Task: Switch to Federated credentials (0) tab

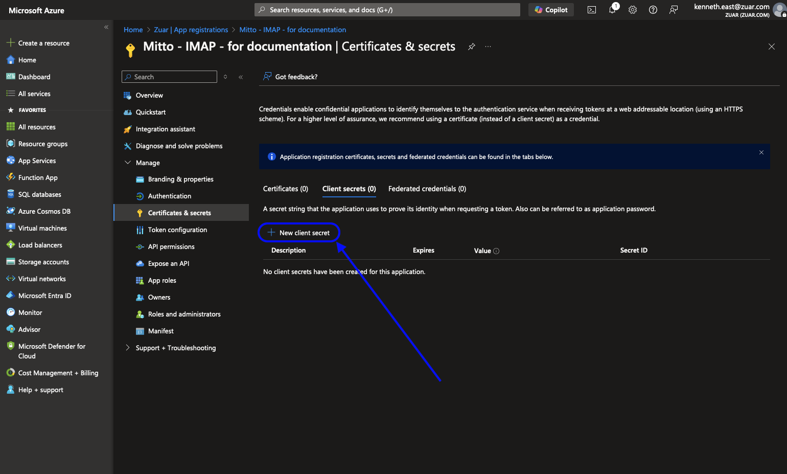Action: point(427,189)
